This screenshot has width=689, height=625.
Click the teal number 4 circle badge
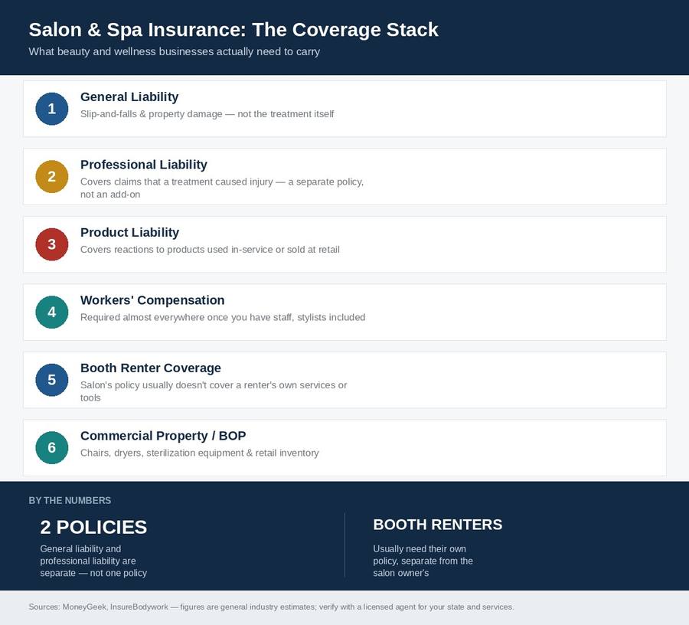pos(52,312)
